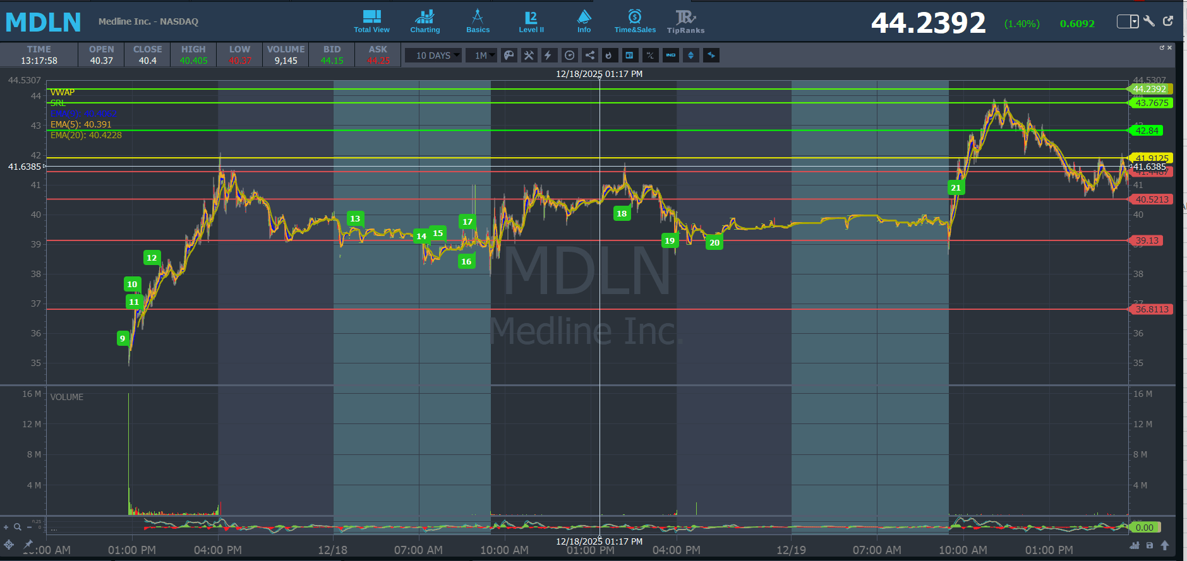Switch to the Charting tab
This screenshot has width=1187, height=561.
click(425, 21)
